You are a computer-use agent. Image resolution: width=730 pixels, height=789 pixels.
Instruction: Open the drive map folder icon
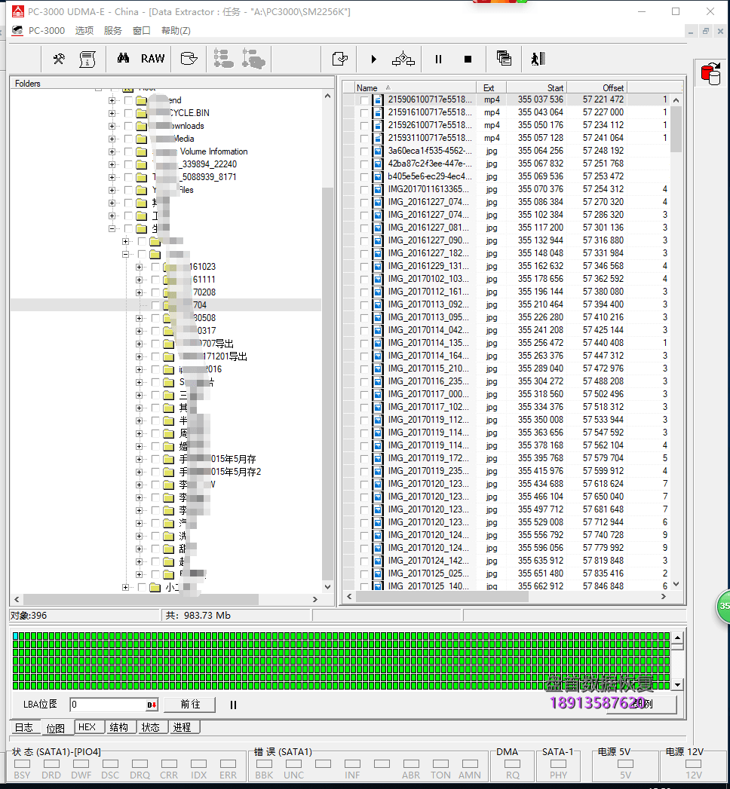click(189, 59)
